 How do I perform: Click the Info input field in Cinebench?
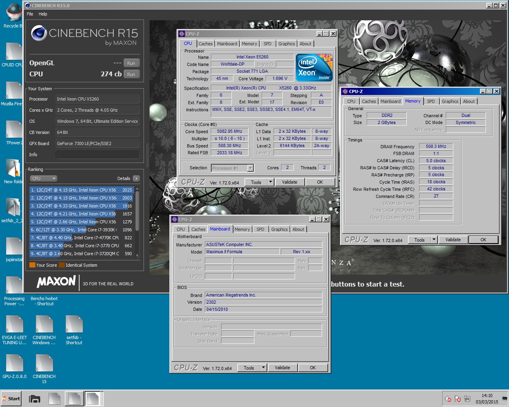(97, 155)
